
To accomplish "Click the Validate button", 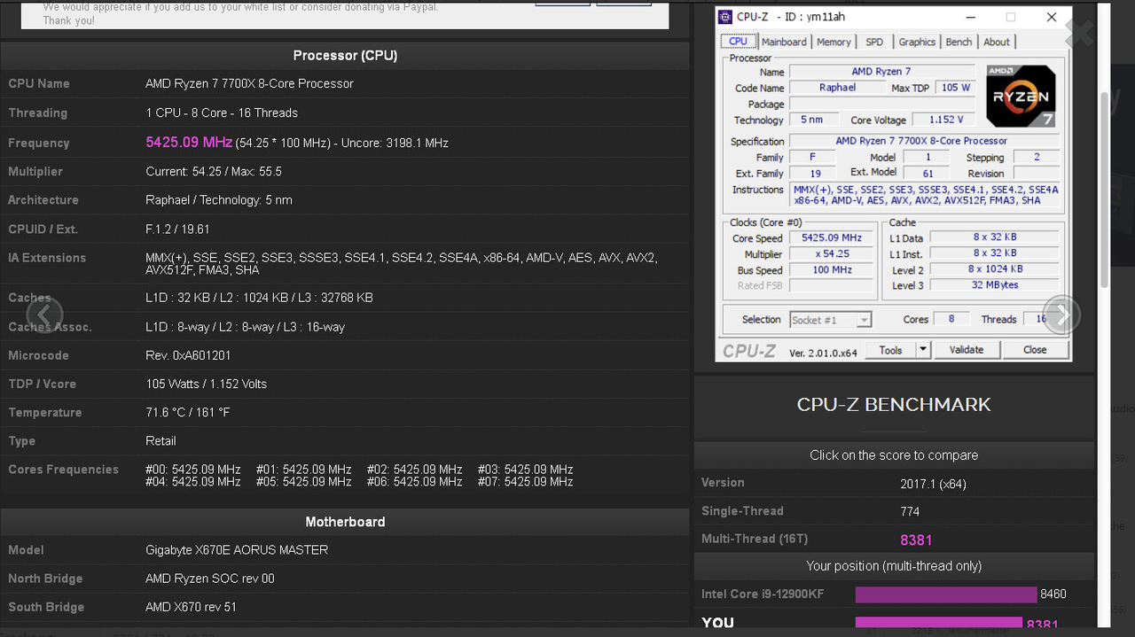I will pyautogui.click(x=967, y=350).
